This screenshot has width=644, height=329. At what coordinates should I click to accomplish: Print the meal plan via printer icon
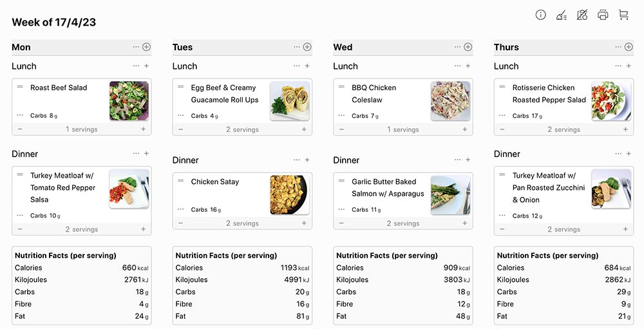click(x=603, y=15)
